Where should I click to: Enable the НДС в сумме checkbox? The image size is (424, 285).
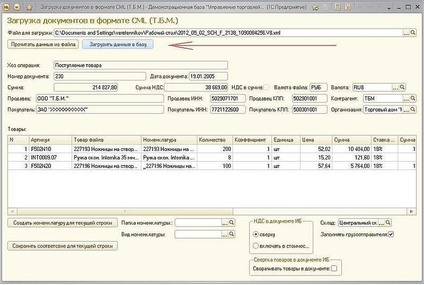tap(267, 87)
